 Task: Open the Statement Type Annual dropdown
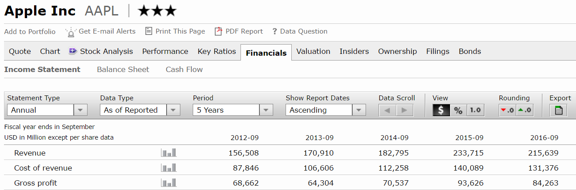pos(47,110)
